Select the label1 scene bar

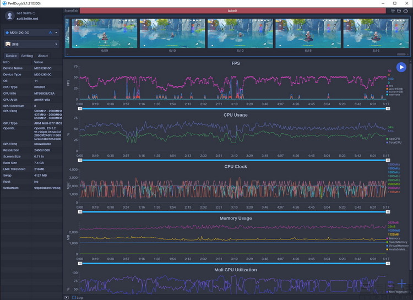233,11
